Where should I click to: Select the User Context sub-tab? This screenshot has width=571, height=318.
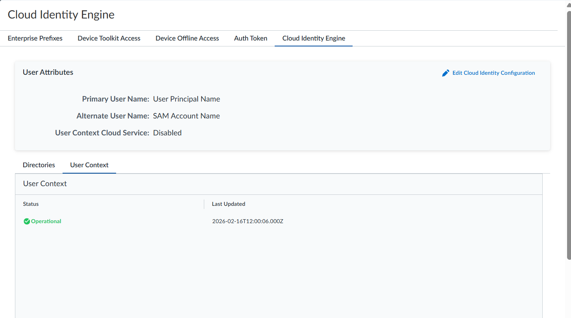(x=89, y=165)
